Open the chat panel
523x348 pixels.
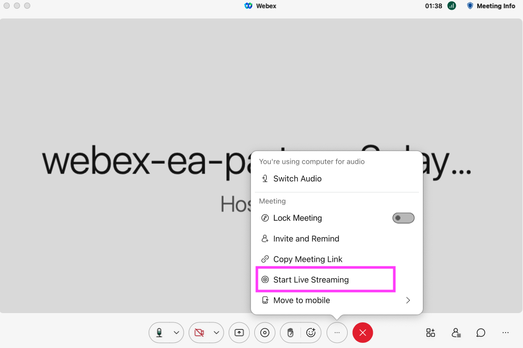[x=480, y=333]
